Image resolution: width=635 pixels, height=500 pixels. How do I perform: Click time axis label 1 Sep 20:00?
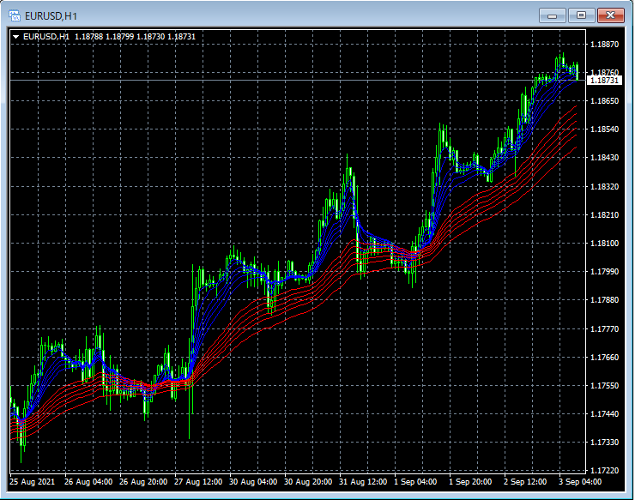(x=470, y=482)
